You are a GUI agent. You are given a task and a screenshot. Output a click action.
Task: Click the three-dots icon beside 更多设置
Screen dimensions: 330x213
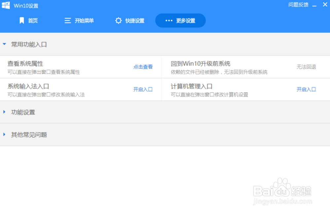tap(169, 21)
